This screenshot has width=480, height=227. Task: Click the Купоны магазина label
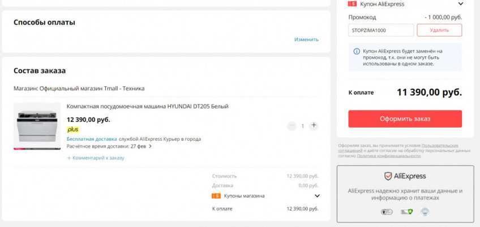point(245,196)
